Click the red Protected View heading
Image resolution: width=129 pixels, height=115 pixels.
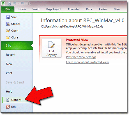[x=77, y=40]
